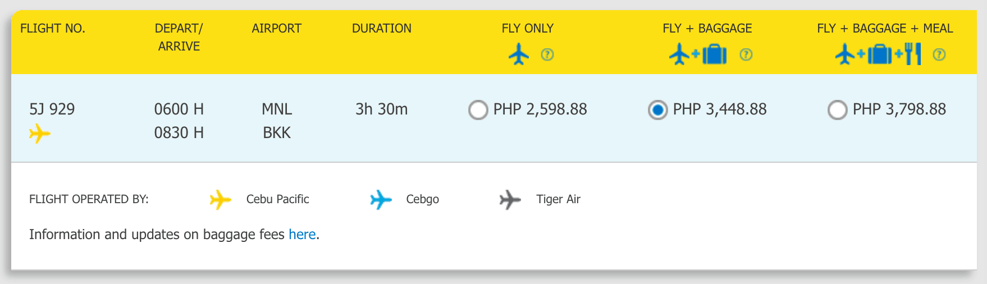This screenshot has width=987, height=284.
Task: Click the Fly + Baggage plane and suitcase icon
Action: [x=698, y=54]
